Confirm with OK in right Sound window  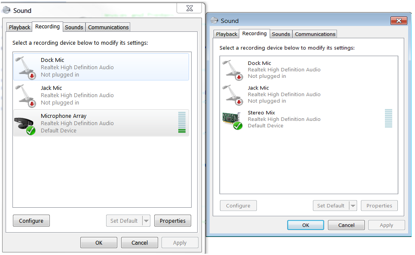point(306,225)
